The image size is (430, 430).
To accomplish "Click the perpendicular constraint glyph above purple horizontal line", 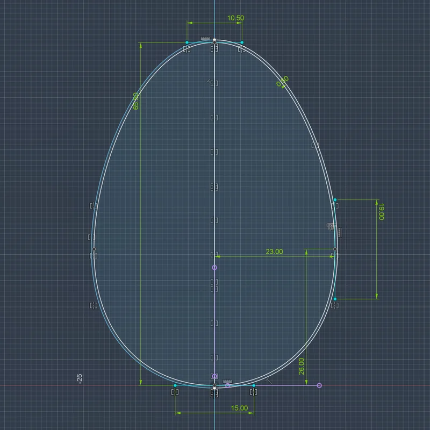I will (x=269, y=381).
